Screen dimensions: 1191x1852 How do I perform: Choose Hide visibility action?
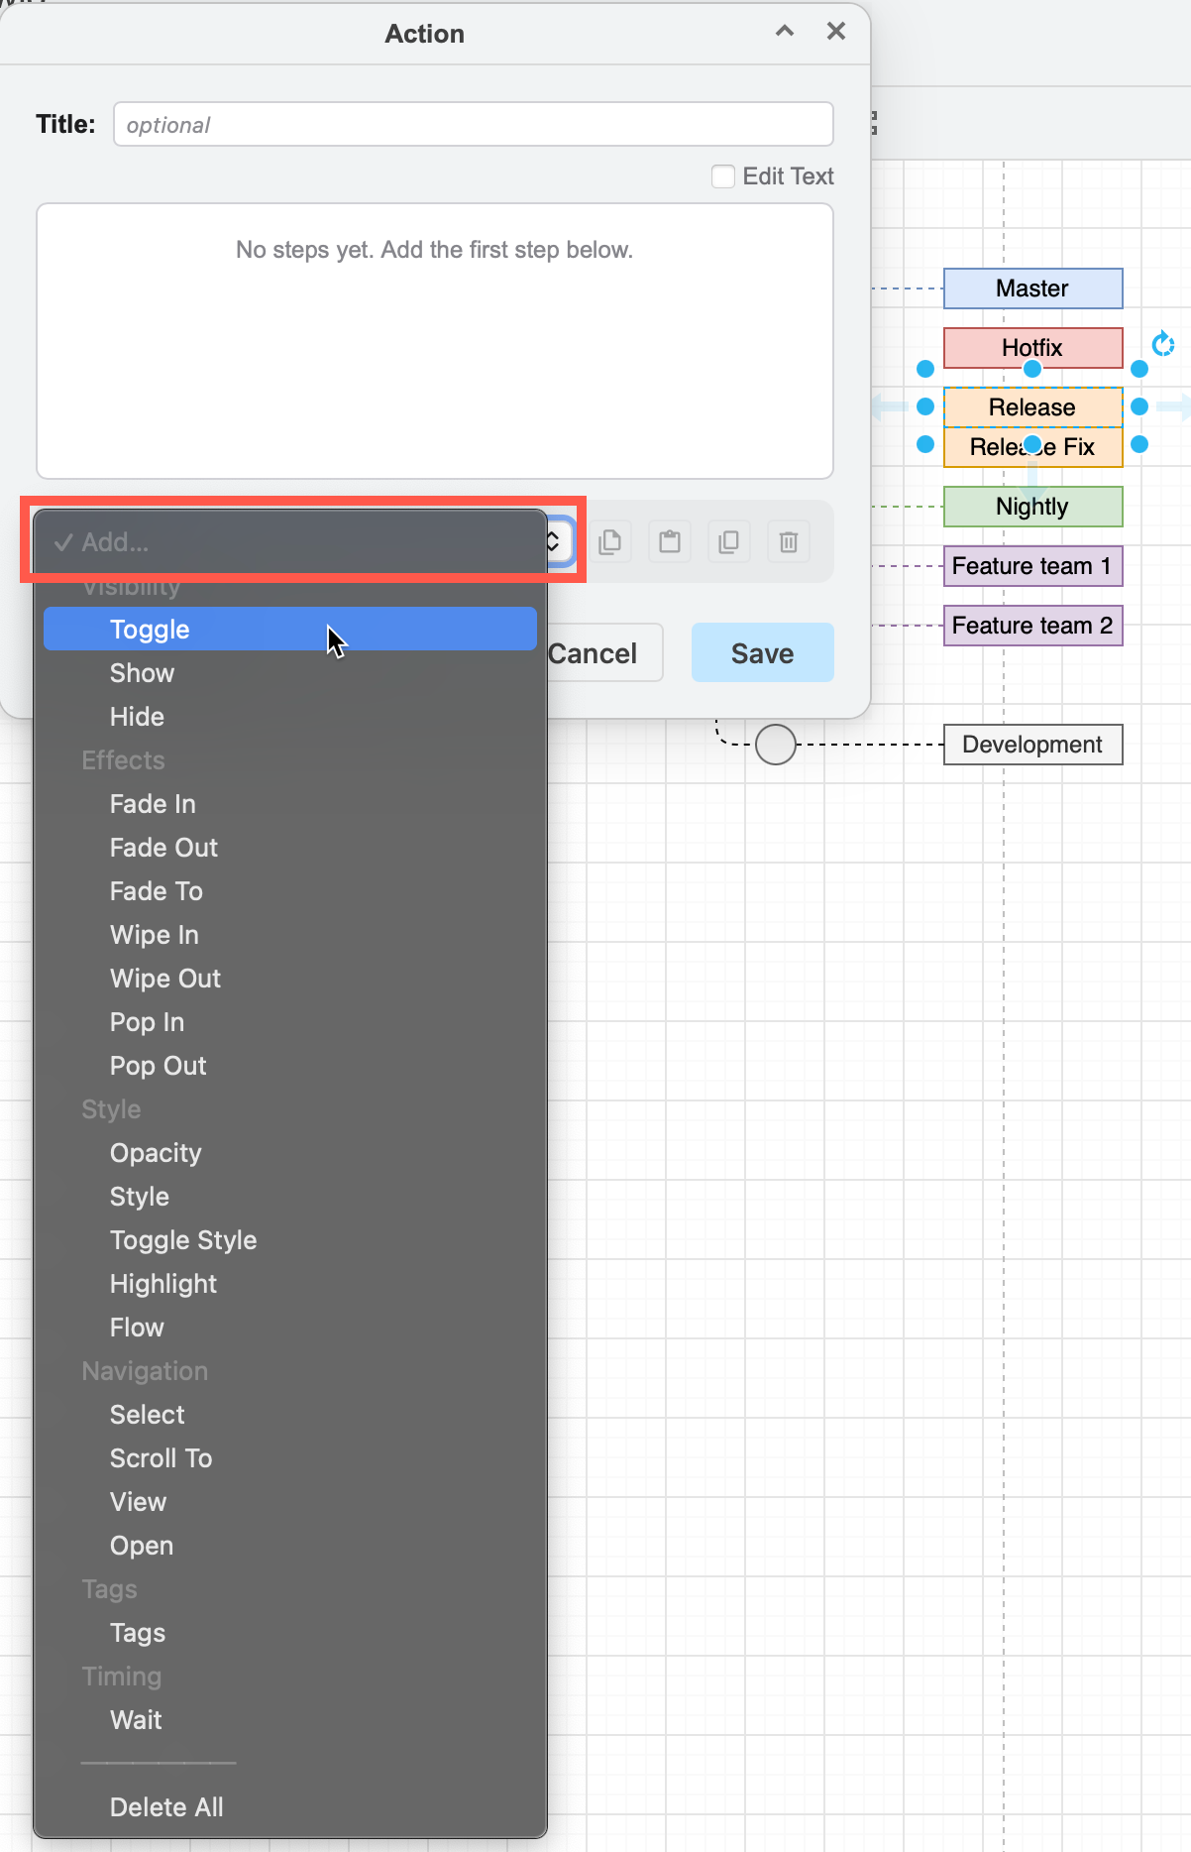coord(289,716)
